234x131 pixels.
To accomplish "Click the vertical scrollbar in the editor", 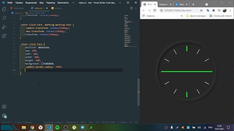I will click(139, 92).
